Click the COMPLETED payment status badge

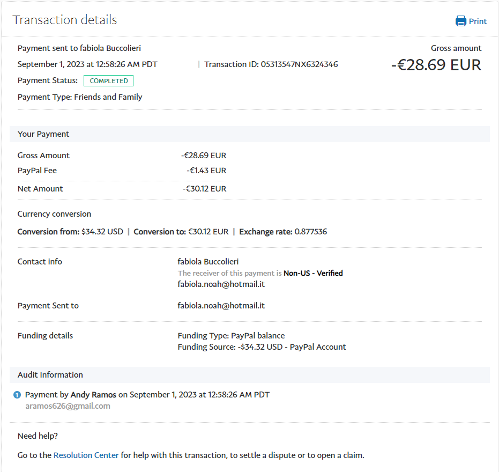click(x=108, y=81)
